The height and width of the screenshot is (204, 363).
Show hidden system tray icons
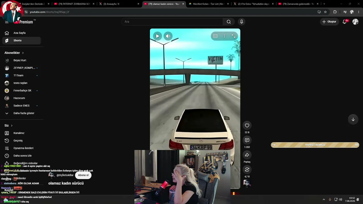324,199
